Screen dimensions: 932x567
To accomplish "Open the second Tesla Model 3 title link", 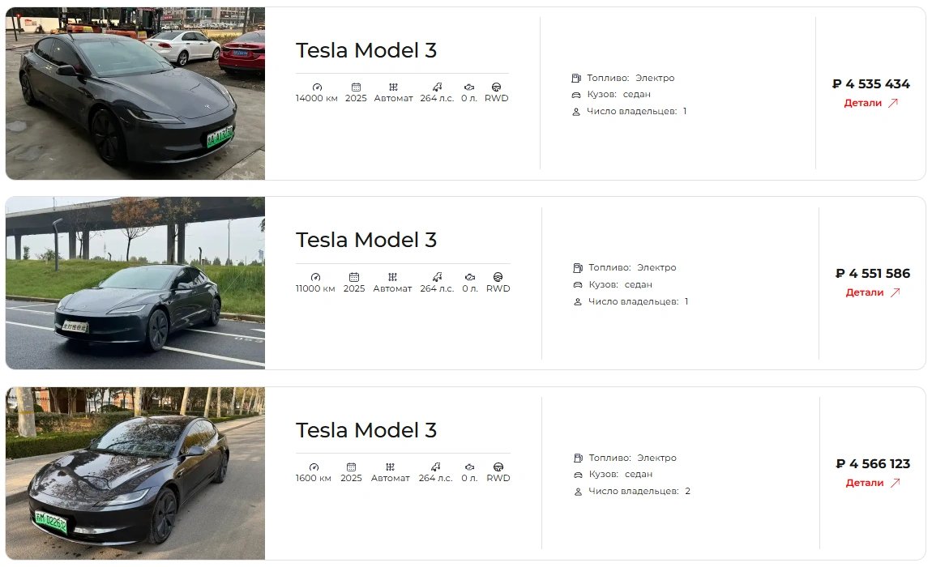I will click(366, 240).
